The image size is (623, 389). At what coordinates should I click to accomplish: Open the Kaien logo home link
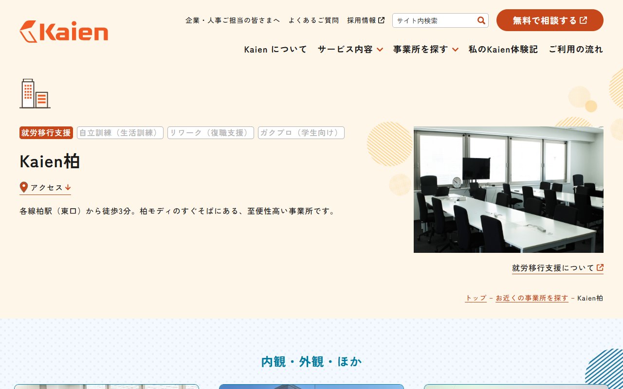[x=64, y=32]
